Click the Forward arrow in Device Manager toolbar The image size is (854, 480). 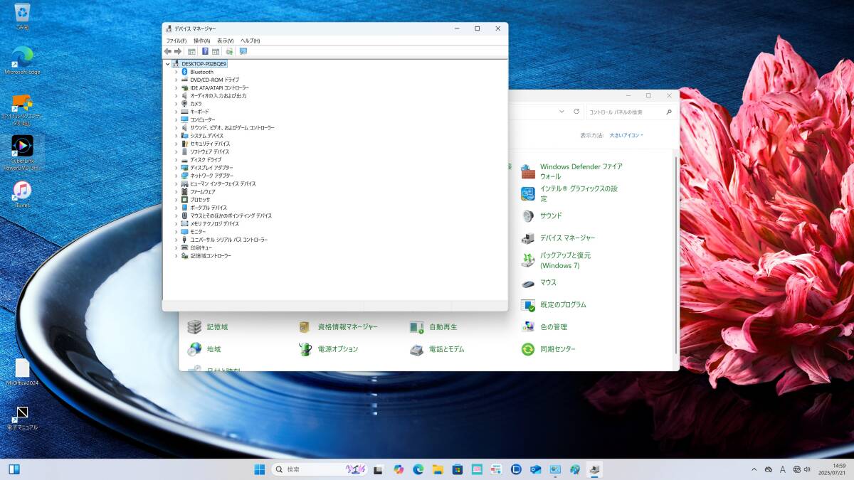point(178,51)
